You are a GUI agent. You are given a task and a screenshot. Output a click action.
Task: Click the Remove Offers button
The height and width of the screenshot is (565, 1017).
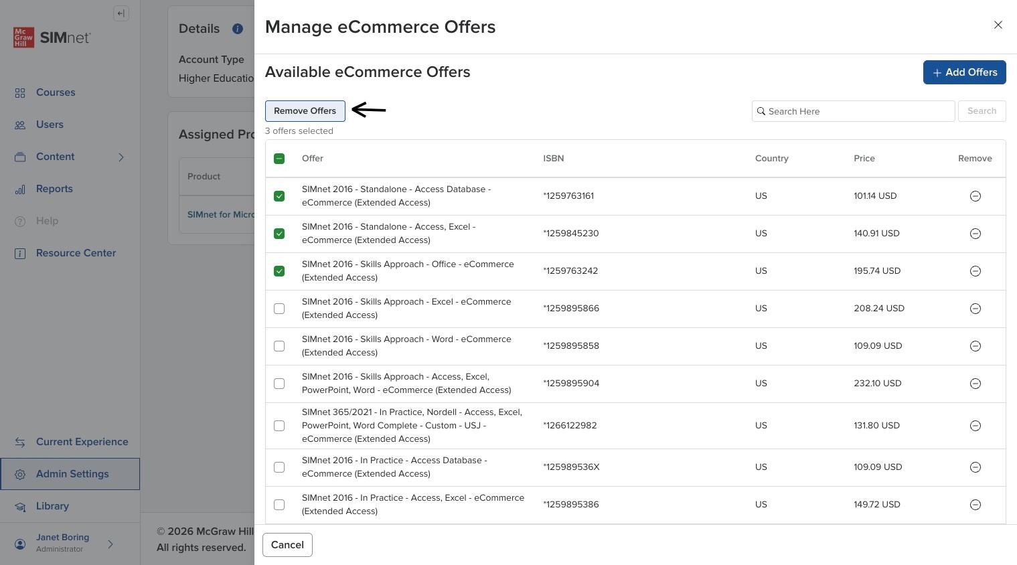(x=305, y=111)
